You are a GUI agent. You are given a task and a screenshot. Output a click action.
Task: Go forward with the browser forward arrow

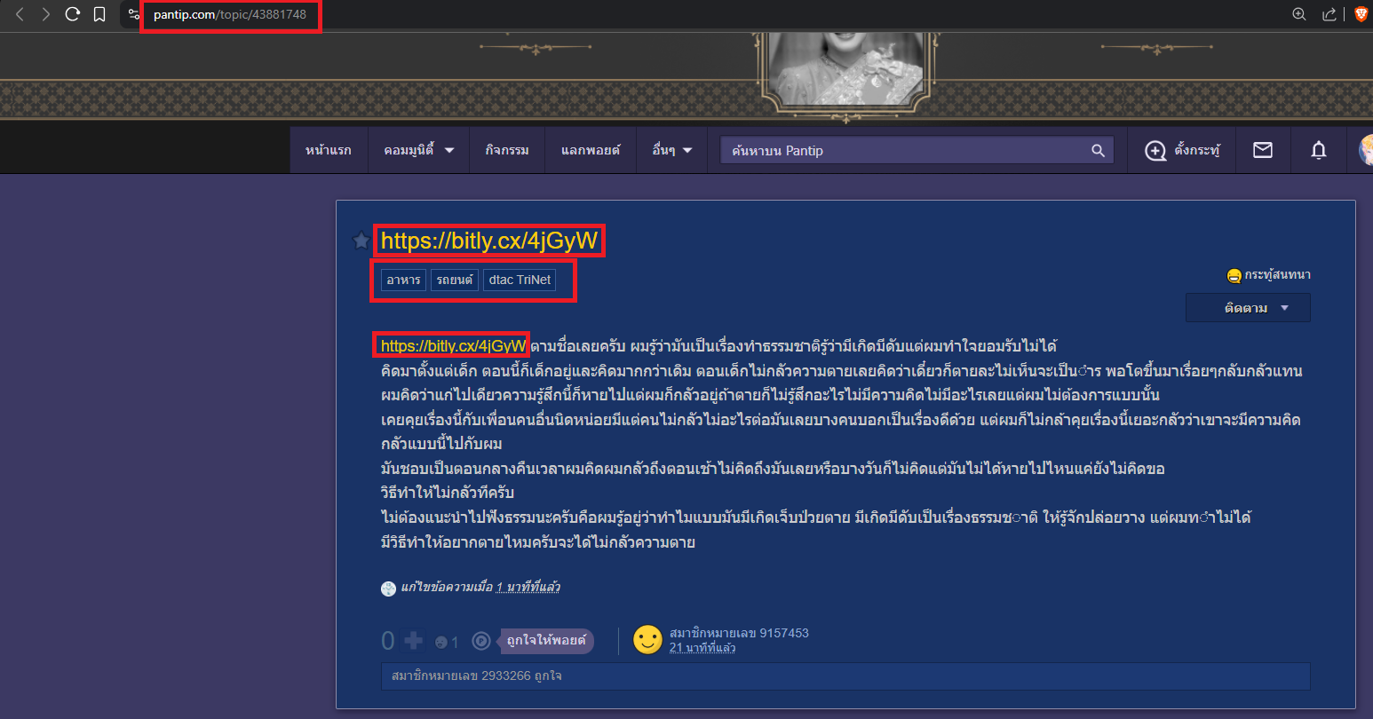[x=46, y=14]
